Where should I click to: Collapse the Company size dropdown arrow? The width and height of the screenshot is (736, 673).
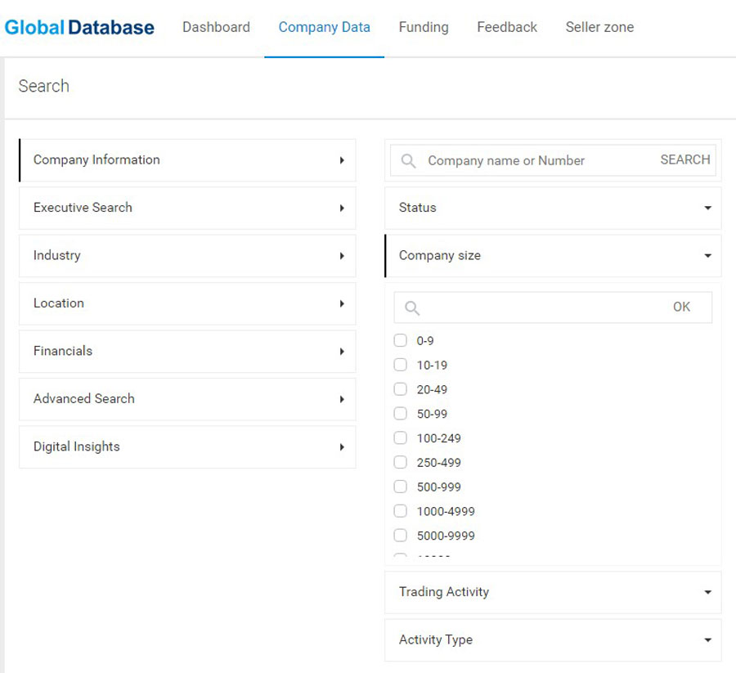[708, 256]
